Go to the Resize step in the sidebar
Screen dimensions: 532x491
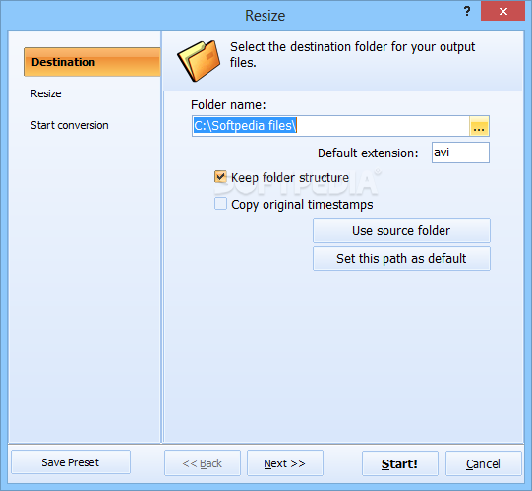(46, 93)
